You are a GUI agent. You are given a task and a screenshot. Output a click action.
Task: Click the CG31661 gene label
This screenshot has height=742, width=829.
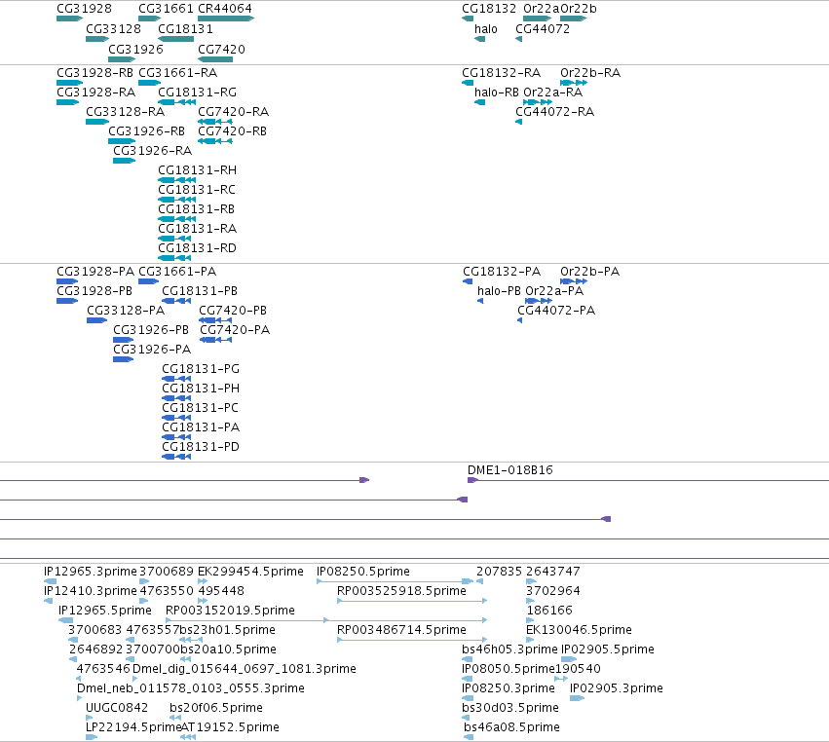point(166,9)
